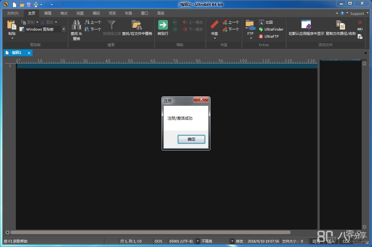The image size is (372, 247).
Task: Click the clipboard icon beside Windows 剪贴板
Action: [x=22, y=29]
